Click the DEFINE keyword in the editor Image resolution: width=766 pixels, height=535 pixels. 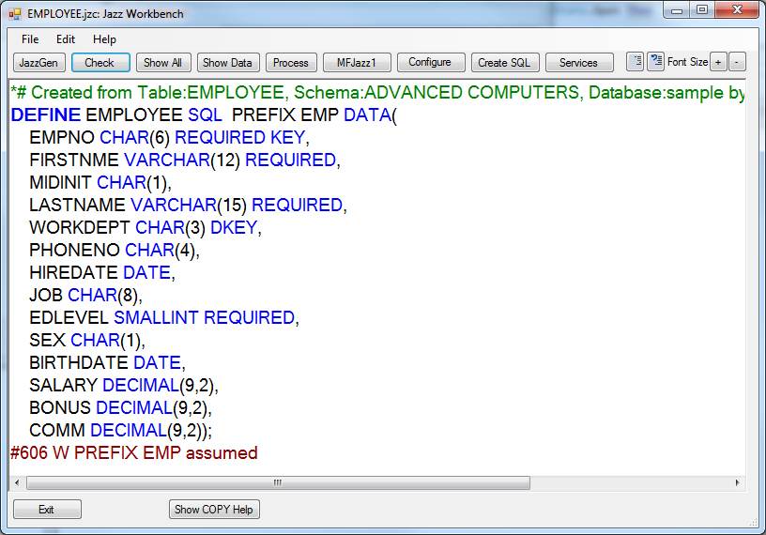click(46, 115)
